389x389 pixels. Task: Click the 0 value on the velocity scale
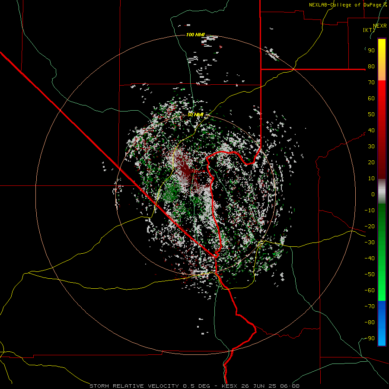pyautogui.click(x=373, y=194)
